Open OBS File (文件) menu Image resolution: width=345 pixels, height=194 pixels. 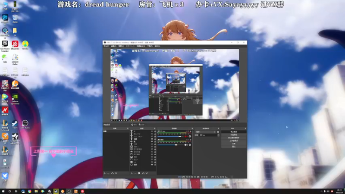[106, 46]
